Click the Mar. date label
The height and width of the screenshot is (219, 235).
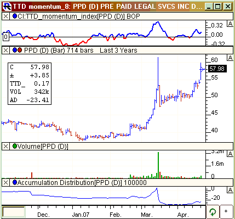147,214
